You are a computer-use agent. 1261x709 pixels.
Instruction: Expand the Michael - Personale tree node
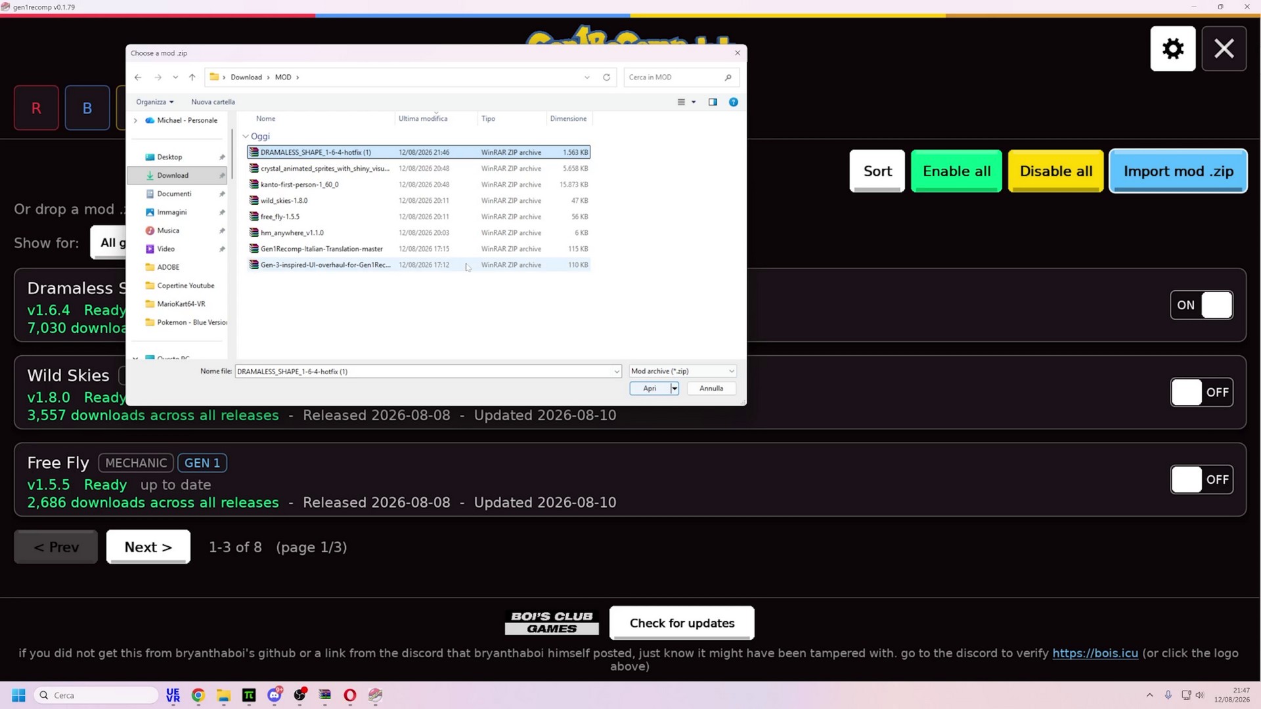pyautogui.click(x=135, y=121)
